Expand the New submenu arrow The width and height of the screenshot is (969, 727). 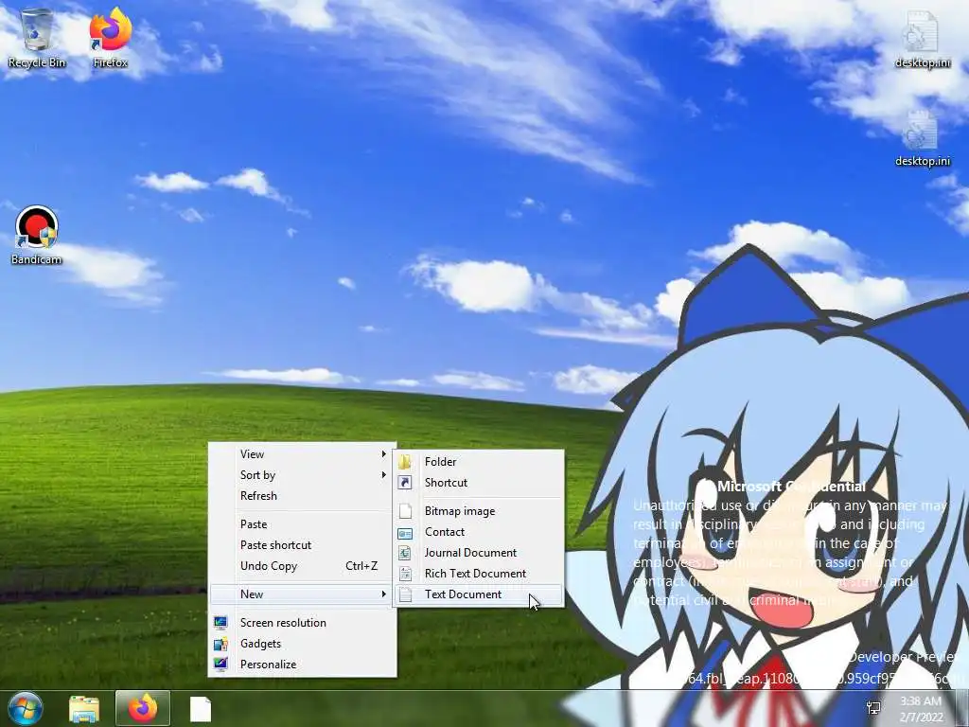(384, 594)
